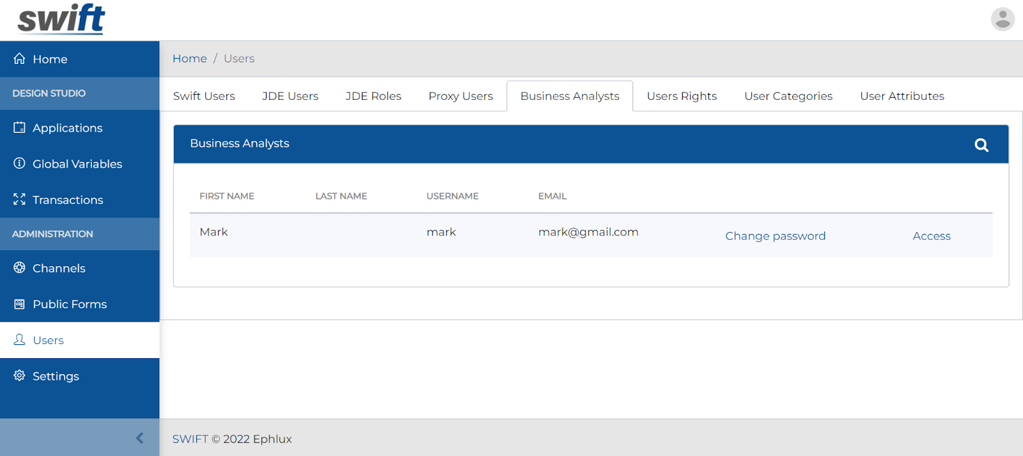Click the Home house icon in sidebar
This screenshot has height=456, width=1023.
[x=19, y=58]
